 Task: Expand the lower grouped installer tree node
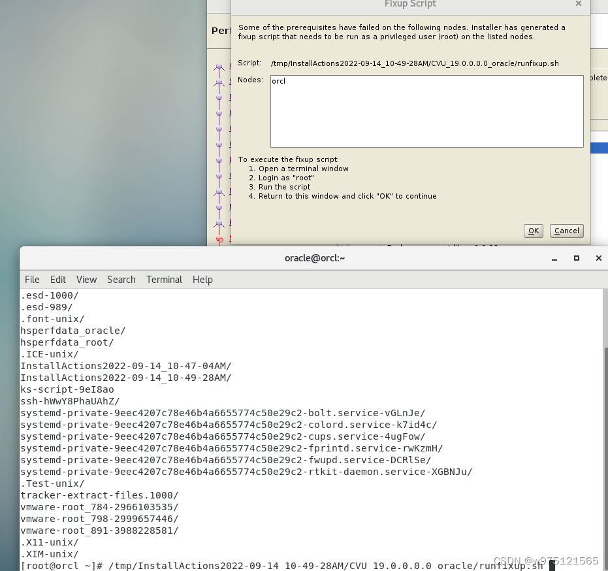tap(219, 192)
